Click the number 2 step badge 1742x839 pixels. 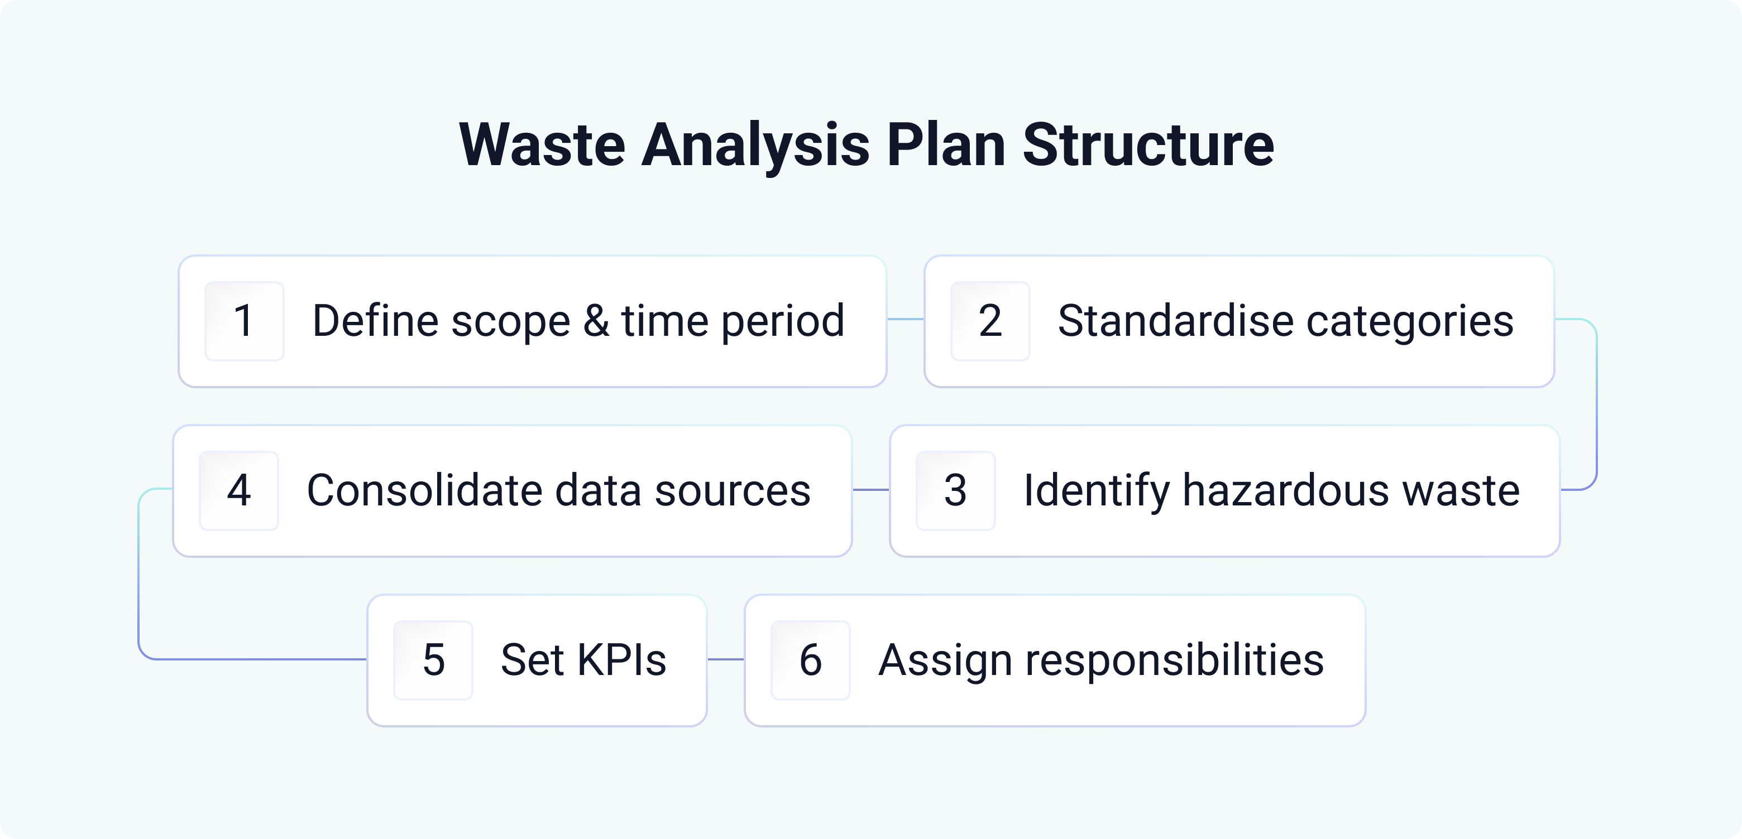990,321
